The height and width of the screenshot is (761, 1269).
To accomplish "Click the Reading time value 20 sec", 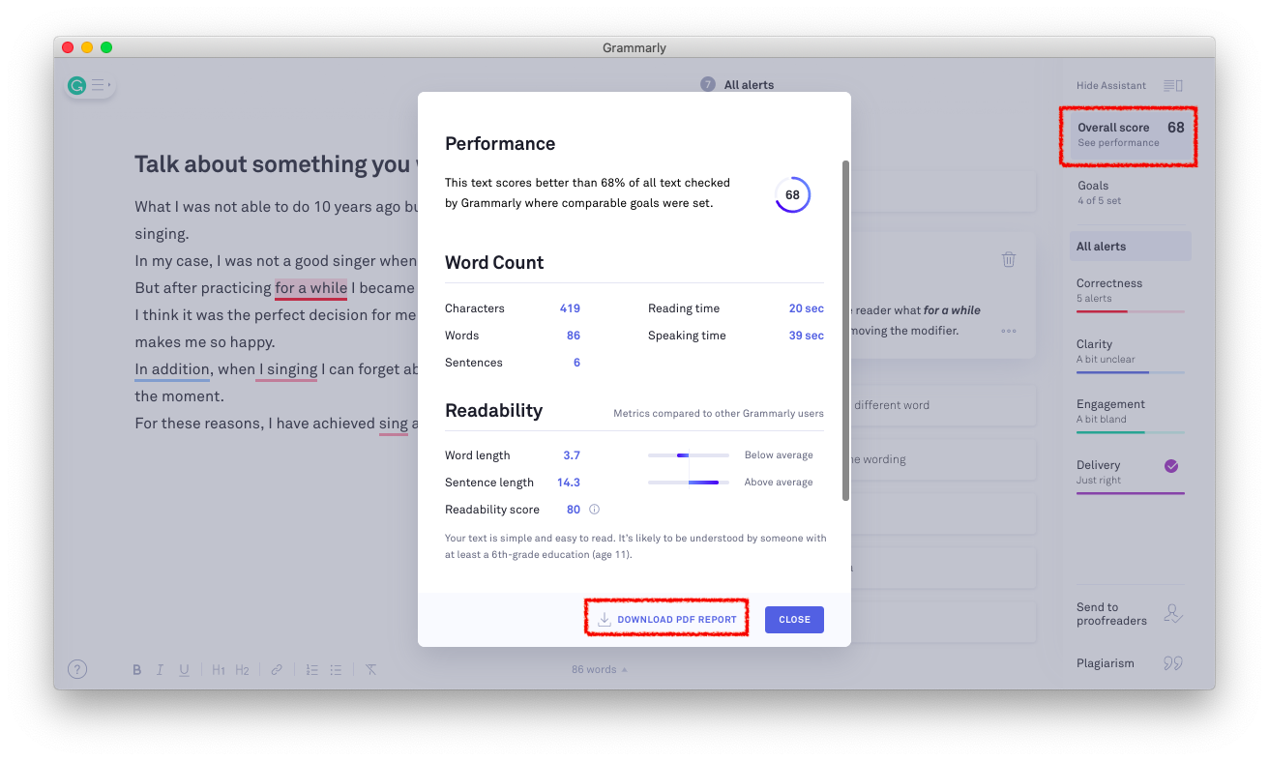I will [807, 308].
